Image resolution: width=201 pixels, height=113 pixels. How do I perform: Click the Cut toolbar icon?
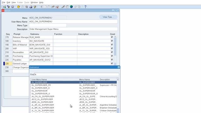click(41, 7)
